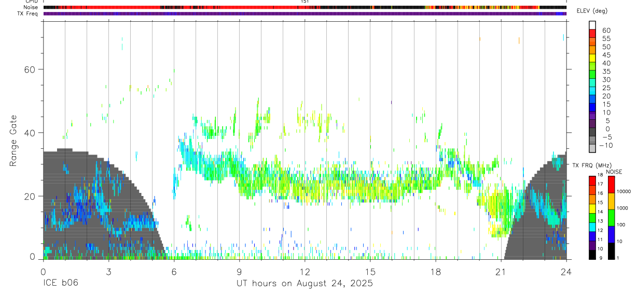Click the y-axis tick label '20'
The image size is (637, 294).
coord(30,197)
